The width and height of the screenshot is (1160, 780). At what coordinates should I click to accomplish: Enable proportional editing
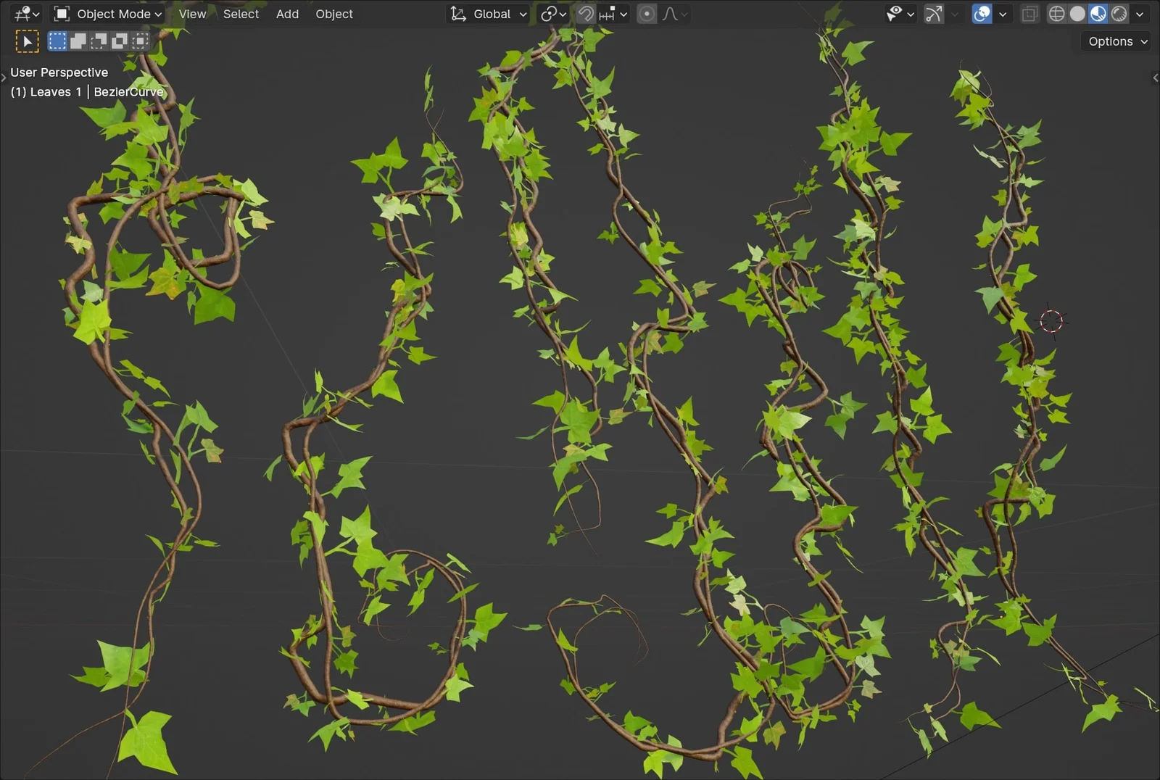tap(646, 14)
